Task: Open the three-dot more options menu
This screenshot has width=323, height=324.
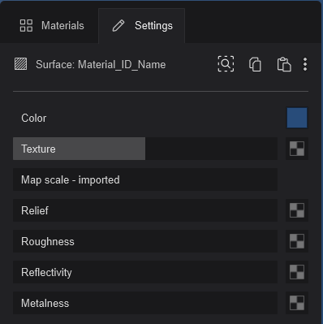Action: tap(305, 64)
